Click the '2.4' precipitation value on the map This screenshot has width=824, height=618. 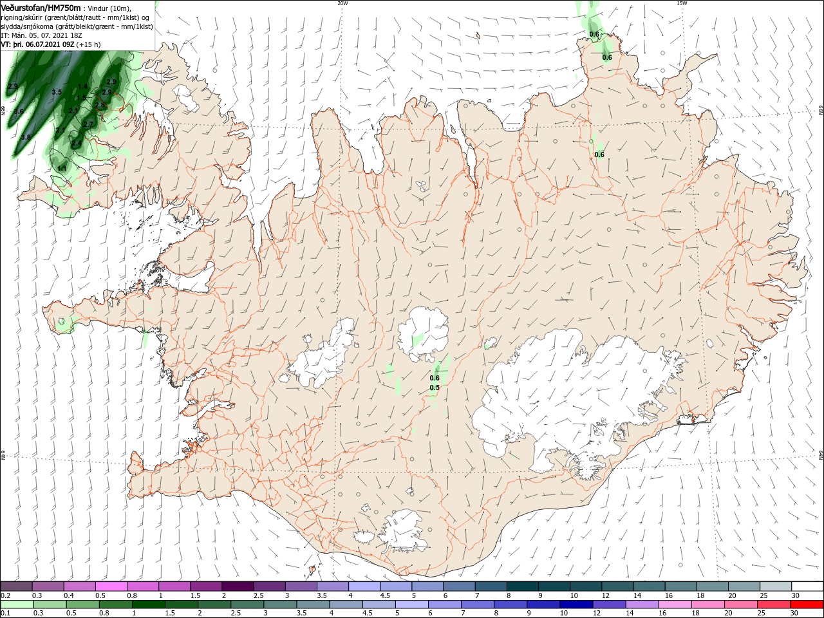pos(77,143)
